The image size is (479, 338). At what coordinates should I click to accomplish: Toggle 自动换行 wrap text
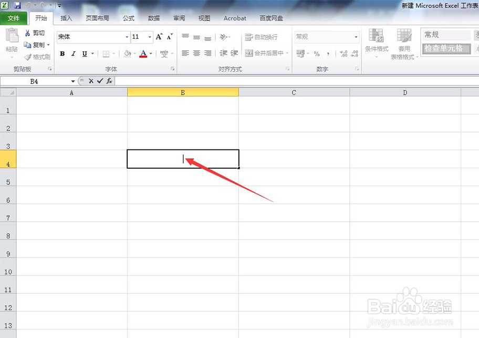(x=262, y=37)
